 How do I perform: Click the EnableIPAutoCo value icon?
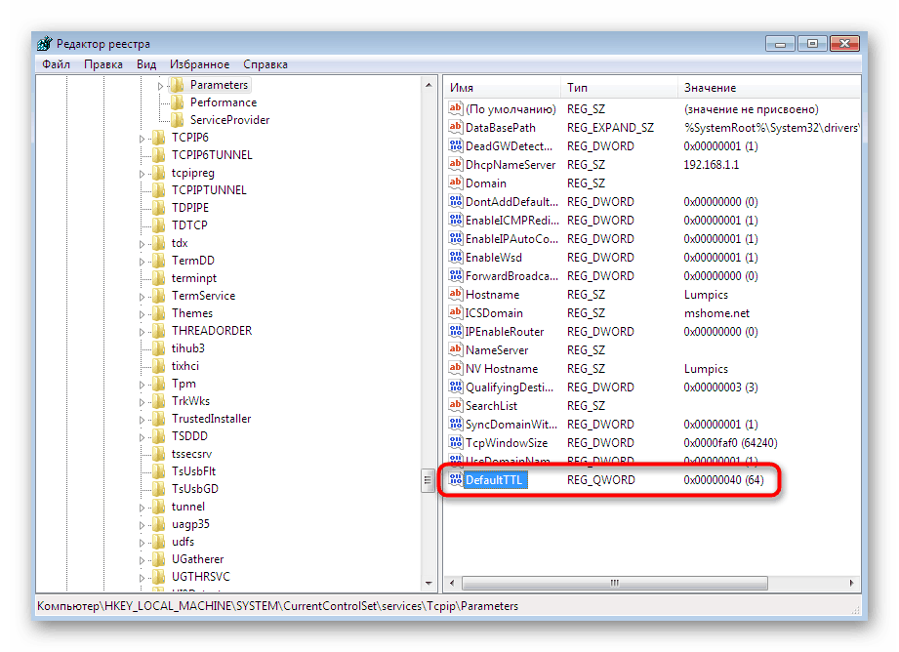(x=455, y=238)
